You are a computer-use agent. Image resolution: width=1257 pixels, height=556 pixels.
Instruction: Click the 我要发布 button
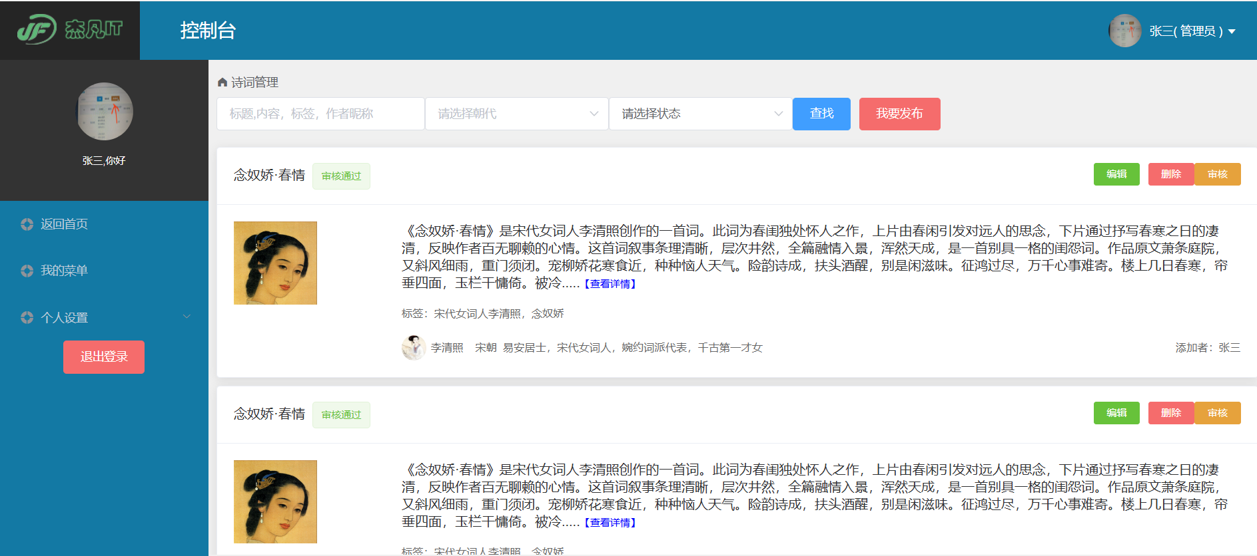[900, 114]
